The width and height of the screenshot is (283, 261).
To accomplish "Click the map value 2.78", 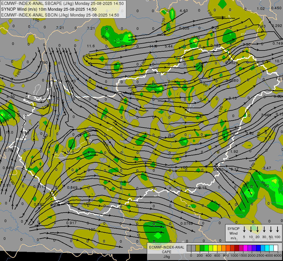I will tap(8, 150).
